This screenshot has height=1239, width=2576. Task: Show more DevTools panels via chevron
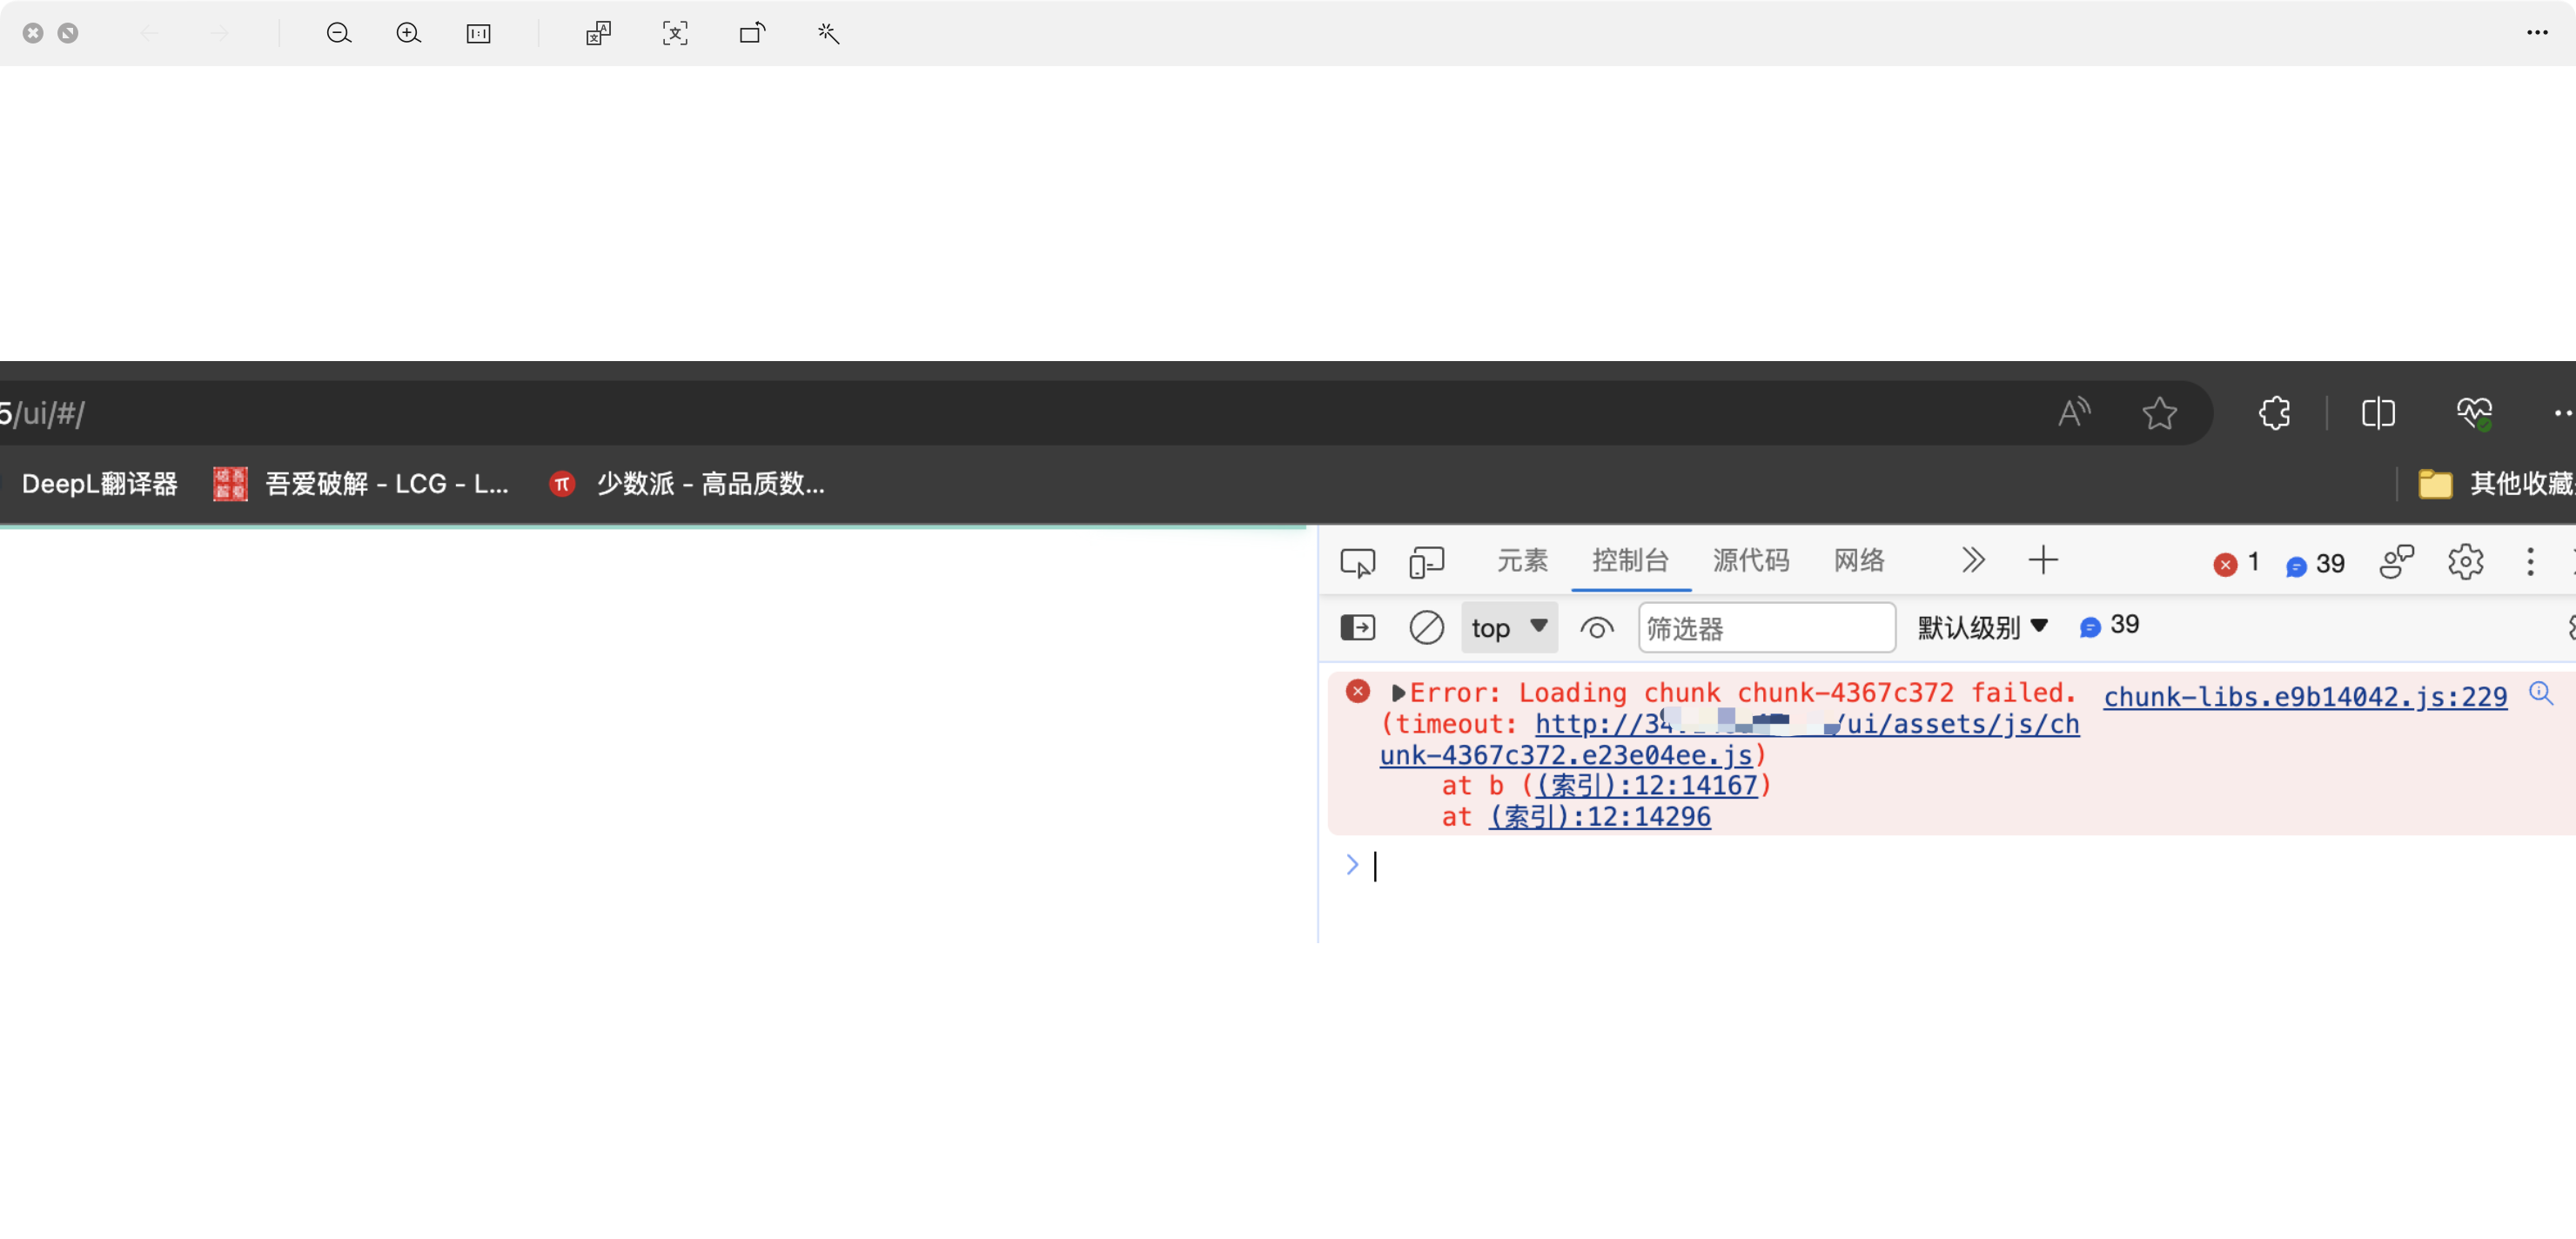(1972, 562)
